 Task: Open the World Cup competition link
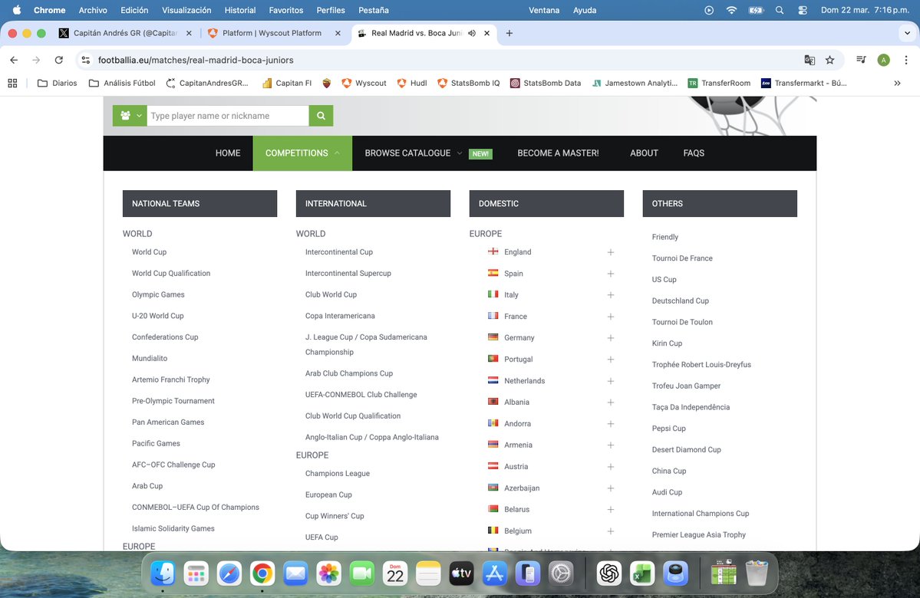(149, 252)
